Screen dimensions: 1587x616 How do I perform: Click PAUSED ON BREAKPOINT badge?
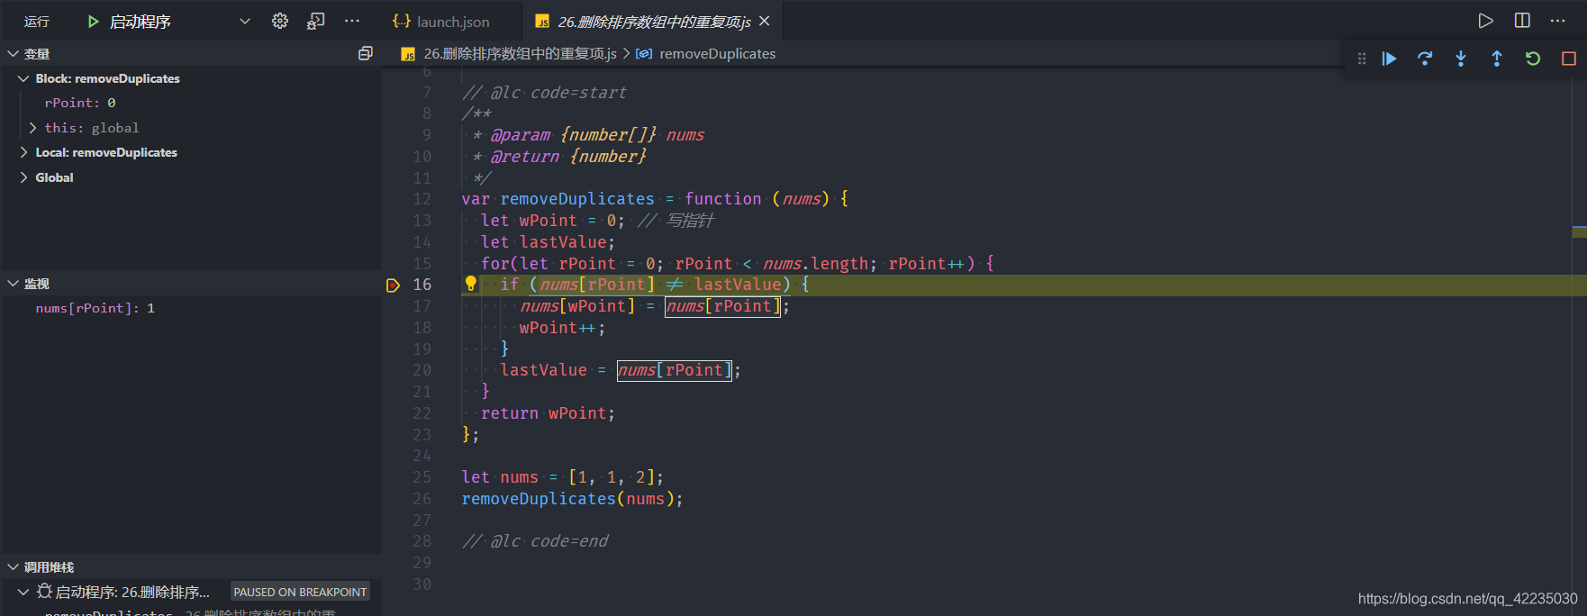[x=300, y=592]
